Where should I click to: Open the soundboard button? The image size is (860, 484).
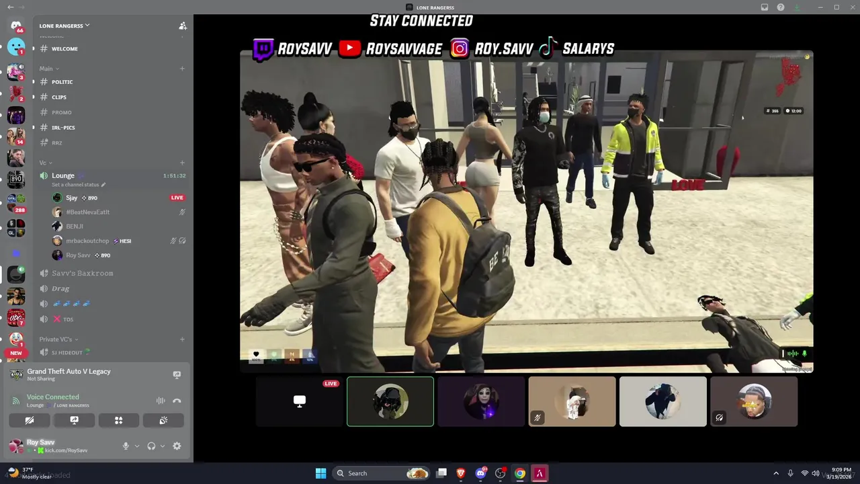pyautogui.click(x=163, y=420)
